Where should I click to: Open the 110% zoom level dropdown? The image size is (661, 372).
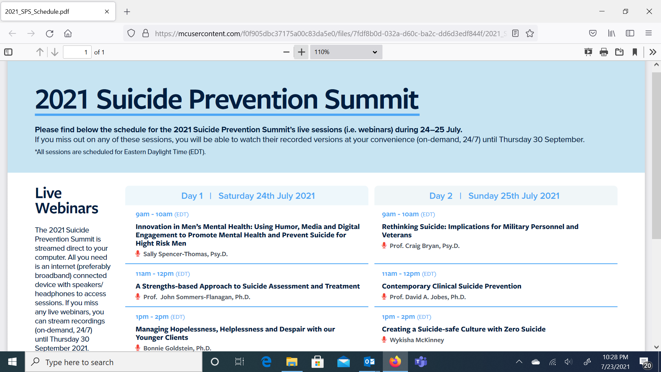click(x=346, y=52)
